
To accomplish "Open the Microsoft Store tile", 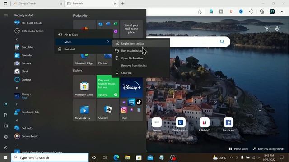I will (84, 86).
